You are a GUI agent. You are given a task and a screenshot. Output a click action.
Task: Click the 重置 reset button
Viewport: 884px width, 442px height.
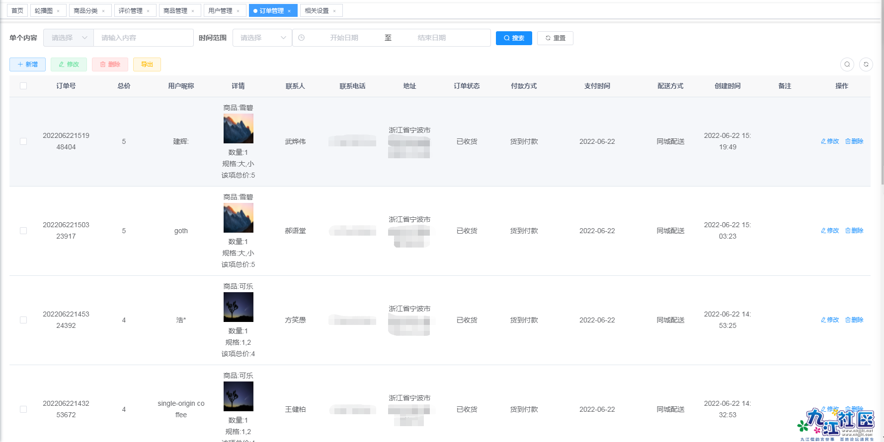(555, 38)
